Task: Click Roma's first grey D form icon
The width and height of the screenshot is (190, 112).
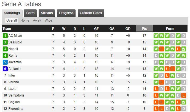Action: point(156,56)
